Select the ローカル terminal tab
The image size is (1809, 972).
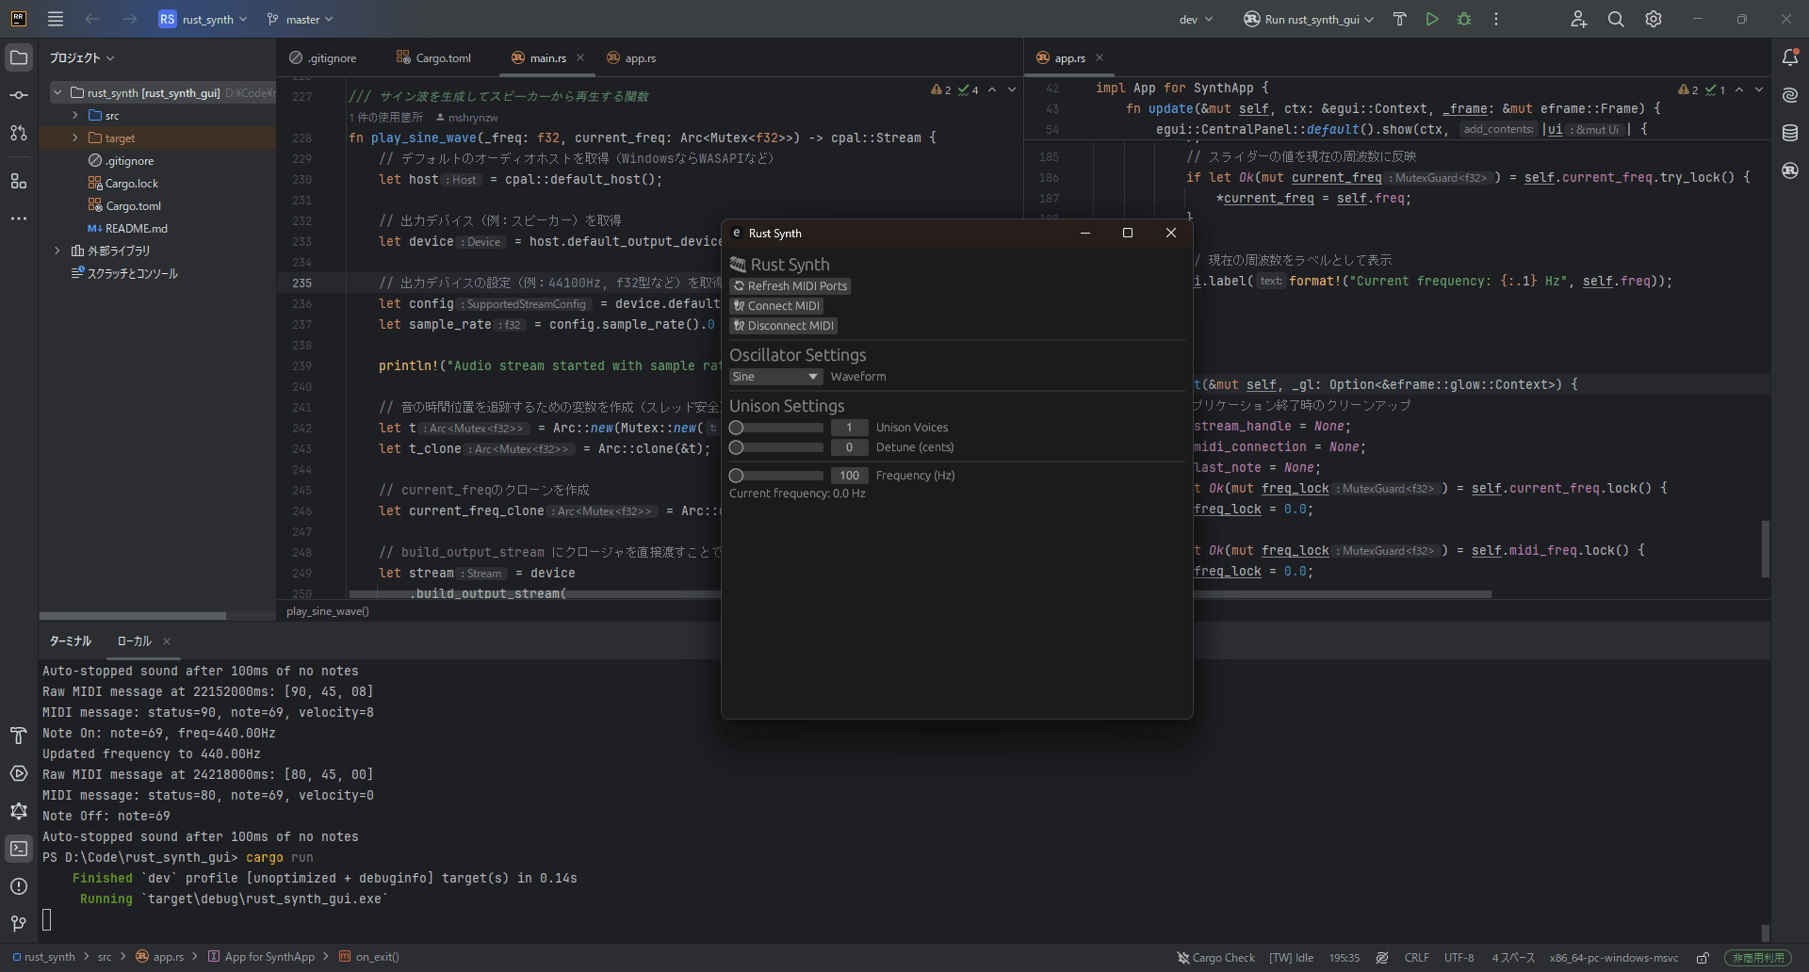click(134, 641)
